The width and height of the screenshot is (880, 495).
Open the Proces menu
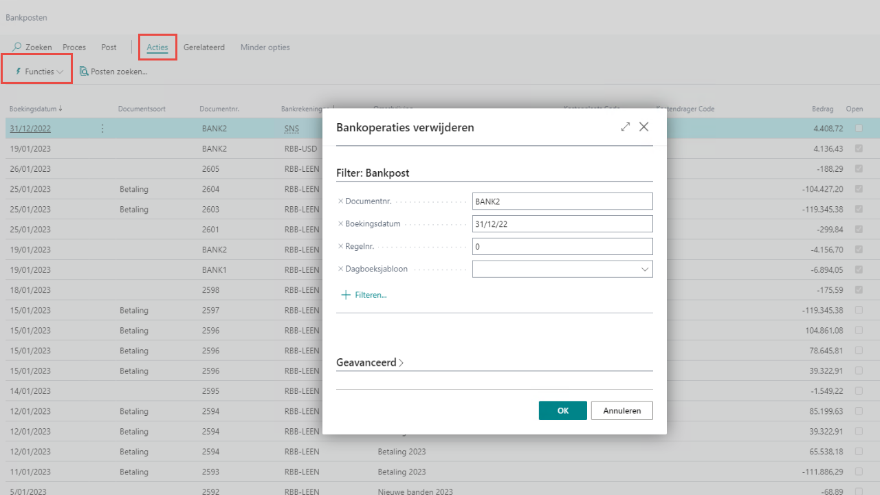coord(74,47)
